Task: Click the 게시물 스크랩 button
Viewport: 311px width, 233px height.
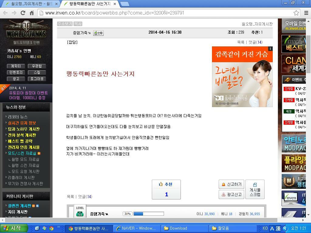Action: coord(255,189)
